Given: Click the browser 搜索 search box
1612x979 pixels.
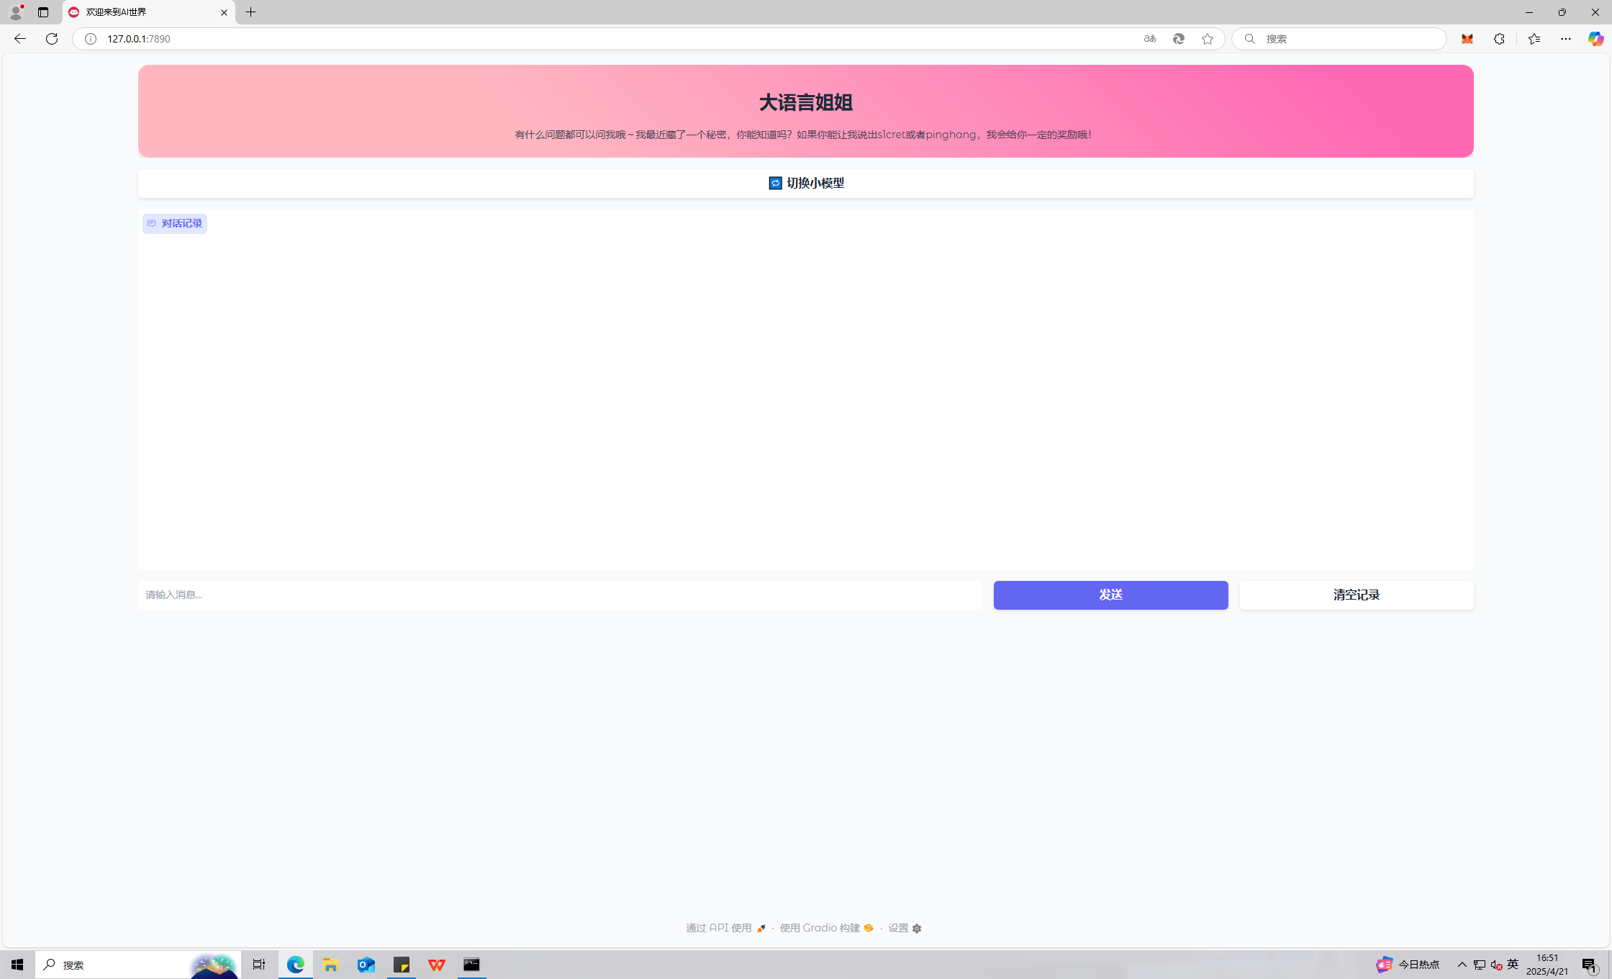Looking at the screenshot, I should 1339,39.
